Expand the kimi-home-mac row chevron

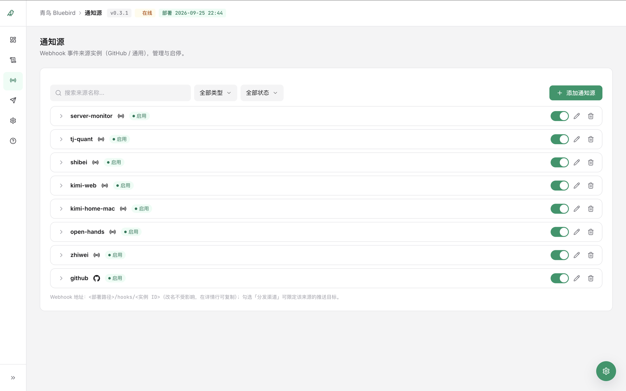tap(61, 209)
